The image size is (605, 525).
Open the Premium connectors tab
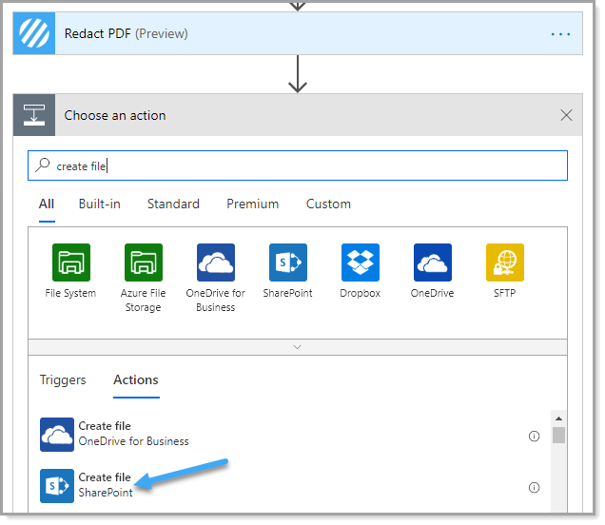[x=252, y=204]
